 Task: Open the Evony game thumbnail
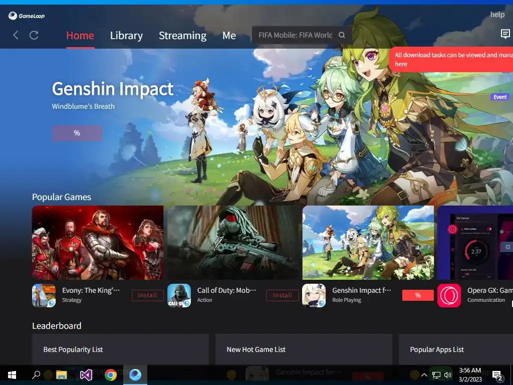click(98, 243)
